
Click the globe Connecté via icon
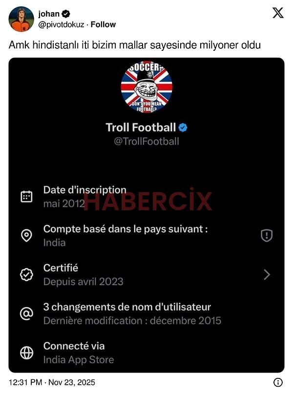pyautogui.click(x=26, y=353)
